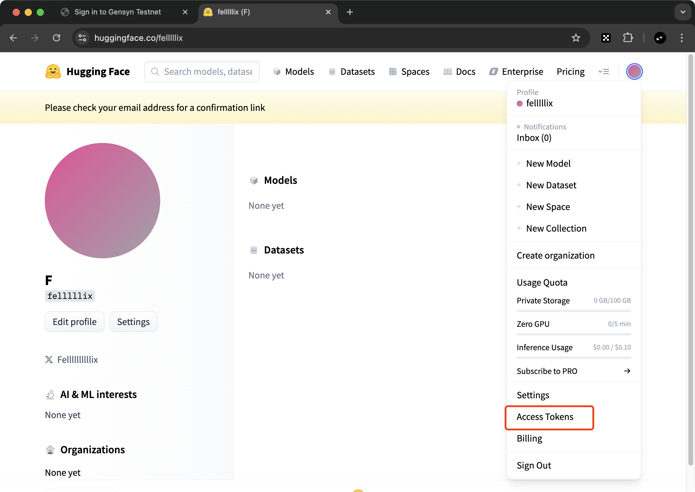Bookmark this page with the star icon
The height and width of the screenshot is (492, 695).
pos(576,38)
